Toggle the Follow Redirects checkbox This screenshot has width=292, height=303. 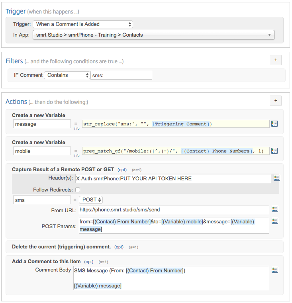pyautogui.click(x=78, y=190)
